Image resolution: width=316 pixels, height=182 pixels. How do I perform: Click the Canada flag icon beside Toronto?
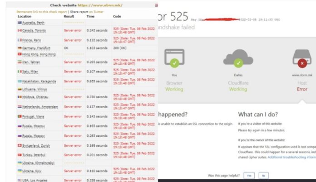(x=19, y=30)
